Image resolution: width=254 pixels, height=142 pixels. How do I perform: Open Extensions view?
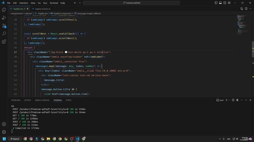4,41
